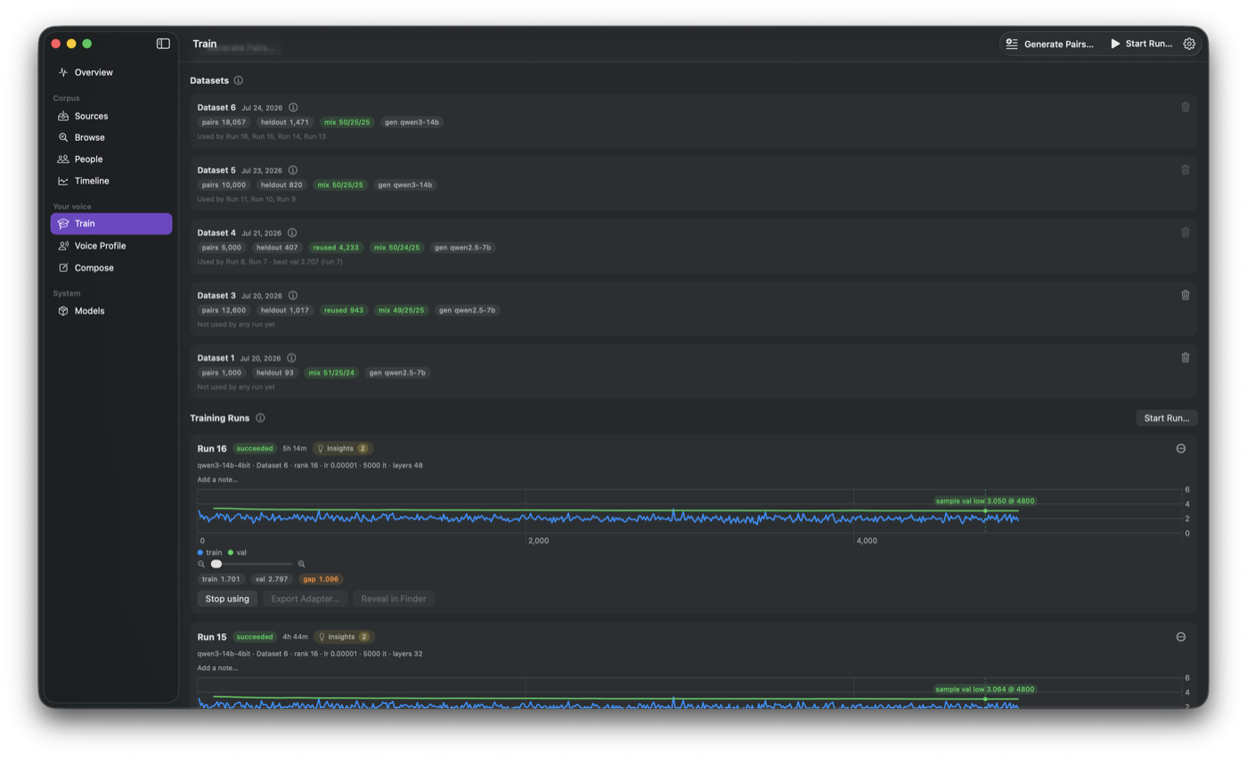Open Run 16 more-options ellipsis menu
The height and width of the screenshot is (759, 1247).
click(x=1181, y=449)
